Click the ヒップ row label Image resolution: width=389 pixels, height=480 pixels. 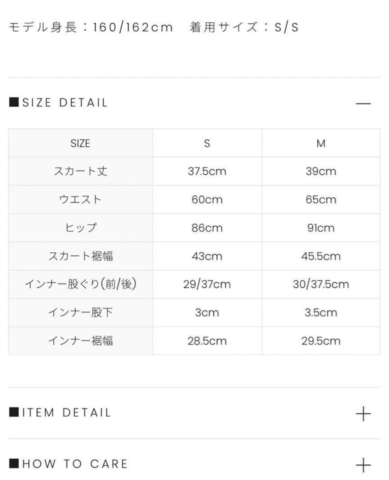coord(80,228)
